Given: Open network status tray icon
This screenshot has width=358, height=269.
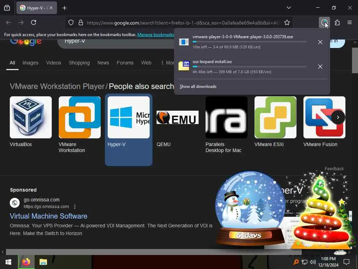Looking at the screenshot, I should pyautogui.click(x=305, y=262).
